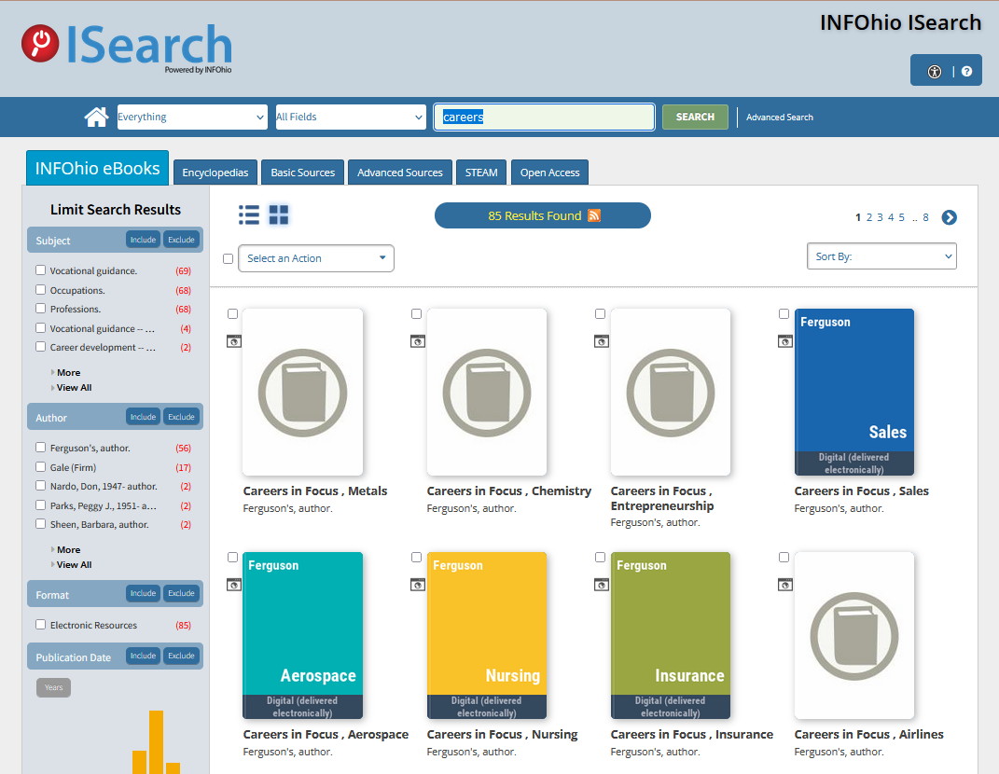Open the teal Aerospace book cover
Viewport: 999px width, 774px height.
[302, 635]
